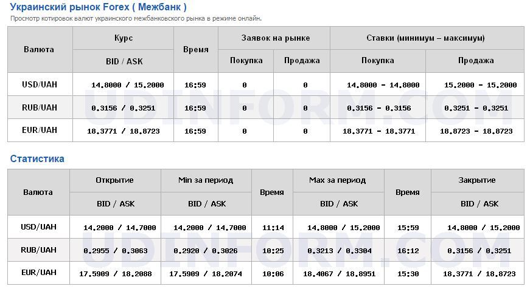Click the Украинский рынок Forex heading

[x=98, y=7]
